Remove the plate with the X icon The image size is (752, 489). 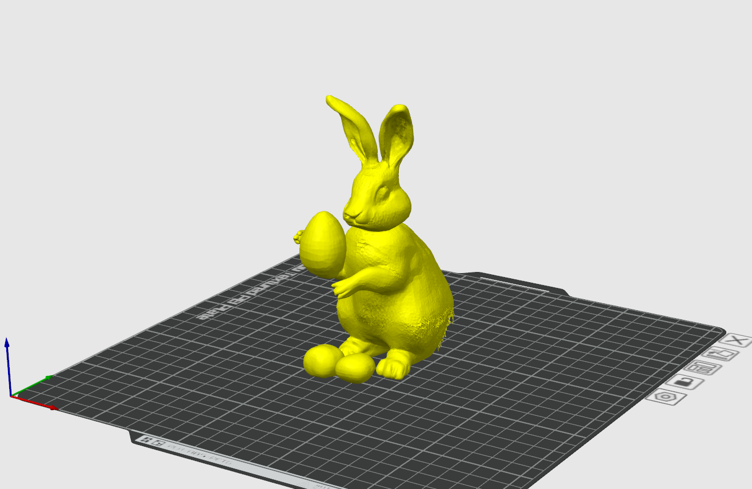(738, 340)
